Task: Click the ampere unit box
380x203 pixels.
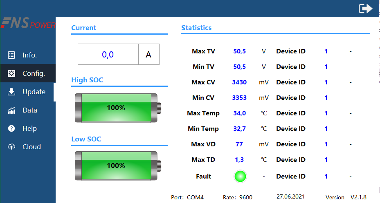Action: (x=148, y=55)
